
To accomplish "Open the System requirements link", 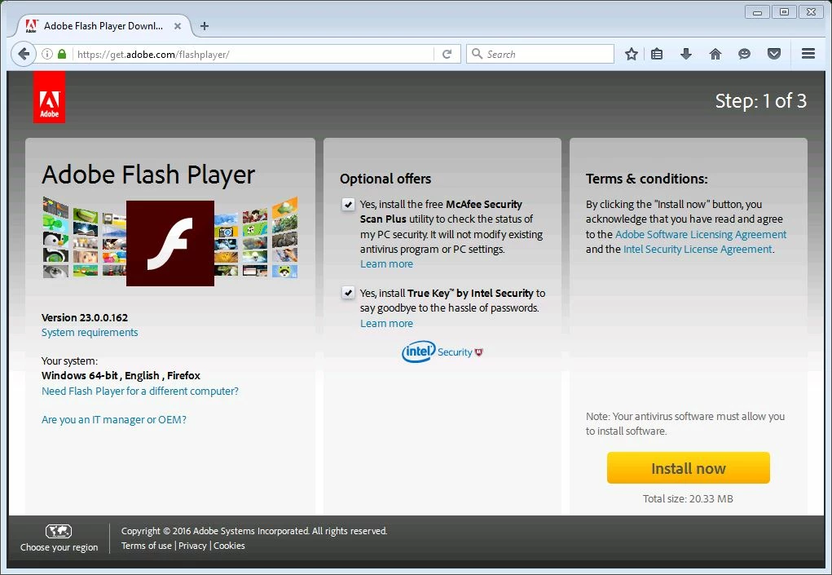I will [x=90, y=333].
